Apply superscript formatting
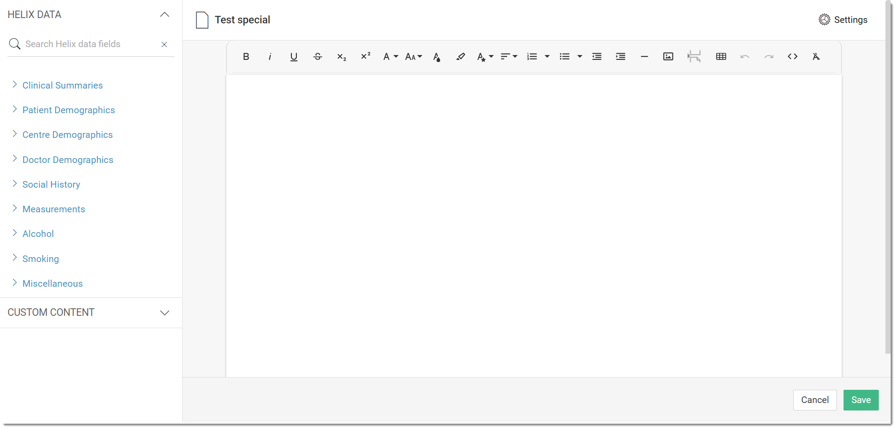This screenshot has width=896, height=429. click(x=365, y=56)
